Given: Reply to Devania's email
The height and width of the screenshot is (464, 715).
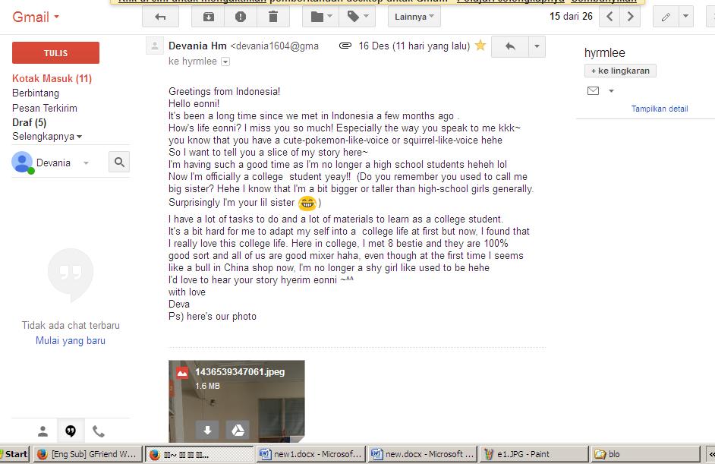Looking at the screenshot, I should pyautogui.click(x=509, y=46).
